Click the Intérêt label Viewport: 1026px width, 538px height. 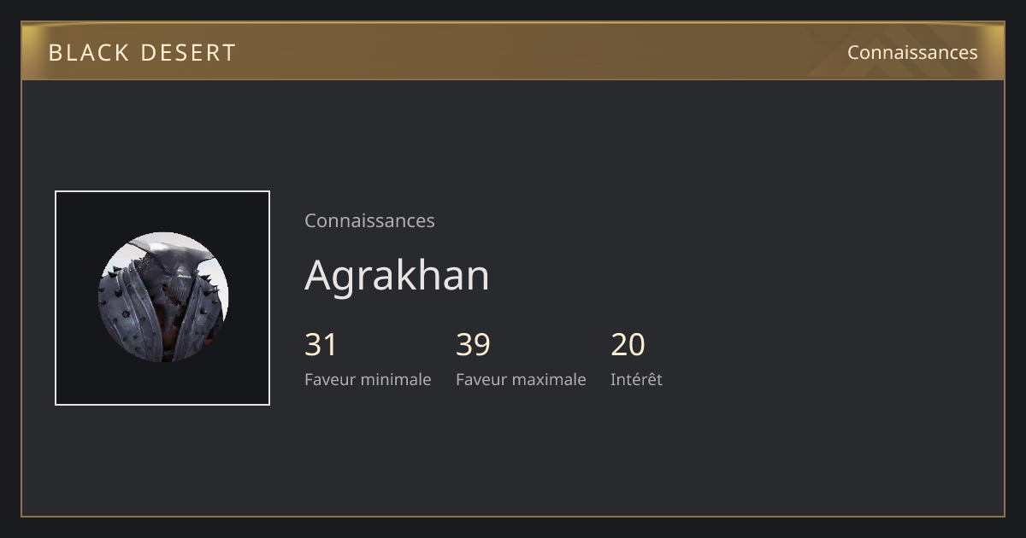pos(636,379)
